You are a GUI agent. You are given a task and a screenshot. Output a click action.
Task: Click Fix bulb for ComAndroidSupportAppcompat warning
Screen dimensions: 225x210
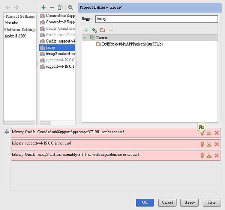coord(202,133)
